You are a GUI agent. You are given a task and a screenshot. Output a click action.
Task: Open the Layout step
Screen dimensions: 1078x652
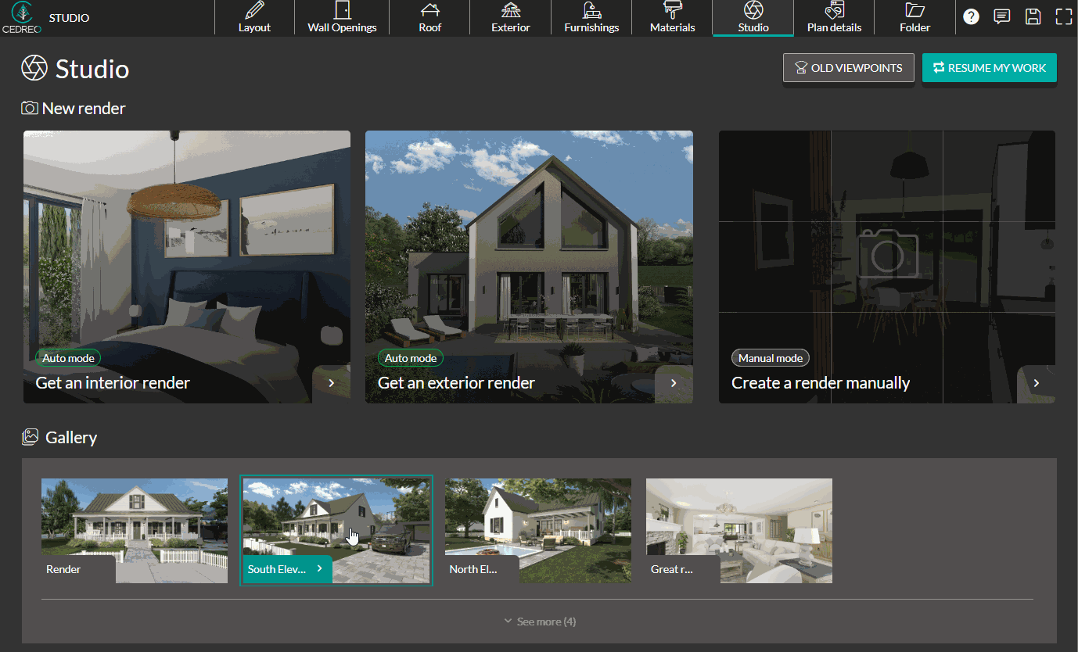pyautogui.click(x=254, y=18)
